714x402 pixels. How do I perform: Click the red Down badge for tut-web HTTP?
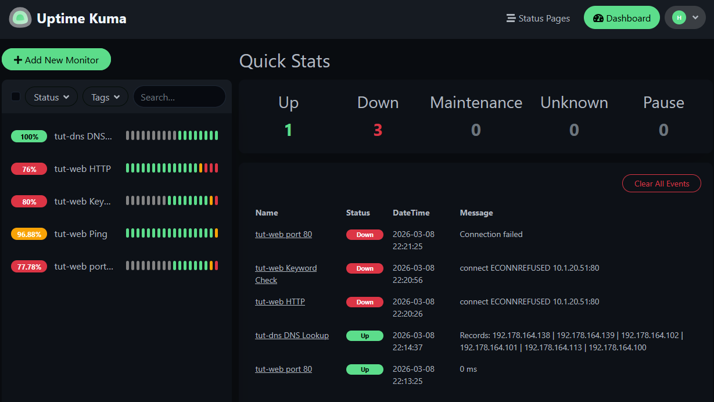[x=364, y=301]
